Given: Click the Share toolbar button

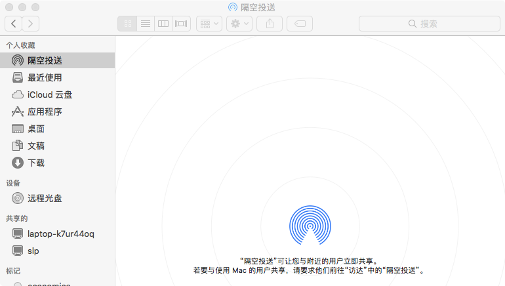Looking at the screenshot, I should click(270, 24).
